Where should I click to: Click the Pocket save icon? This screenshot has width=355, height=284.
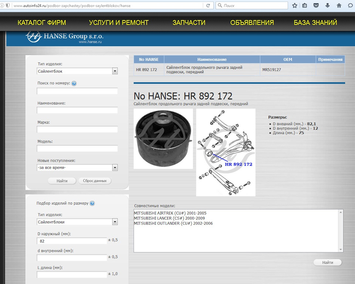[x=316, y=6]
